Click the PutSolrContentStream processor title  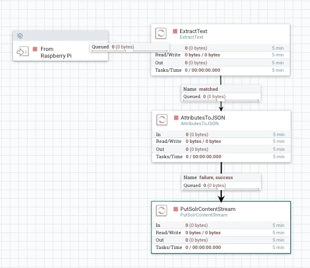click(208, 209)
